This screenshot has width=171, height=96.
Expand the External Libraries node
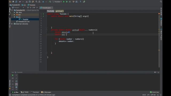12,24
